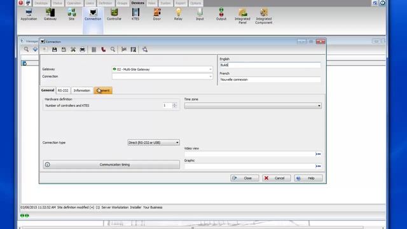
Task: Click the French name input field
Action: [270, 80]
